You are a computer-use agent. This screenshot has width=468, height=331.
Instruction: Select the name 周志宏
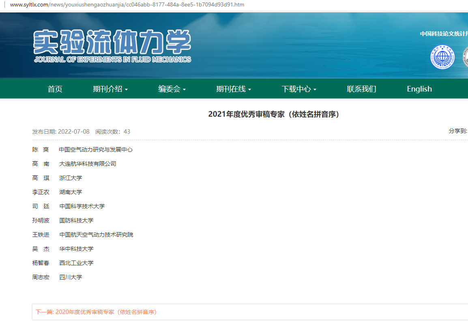point(41,277)
